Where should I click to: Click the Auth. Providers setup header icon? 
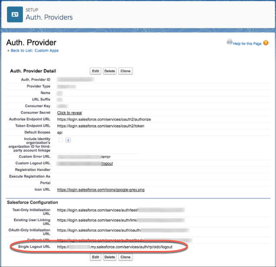point(15,14)
